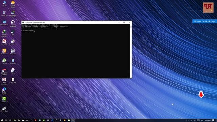
Task: Open the clock and calendar flyout
Action: click(208, 120)
